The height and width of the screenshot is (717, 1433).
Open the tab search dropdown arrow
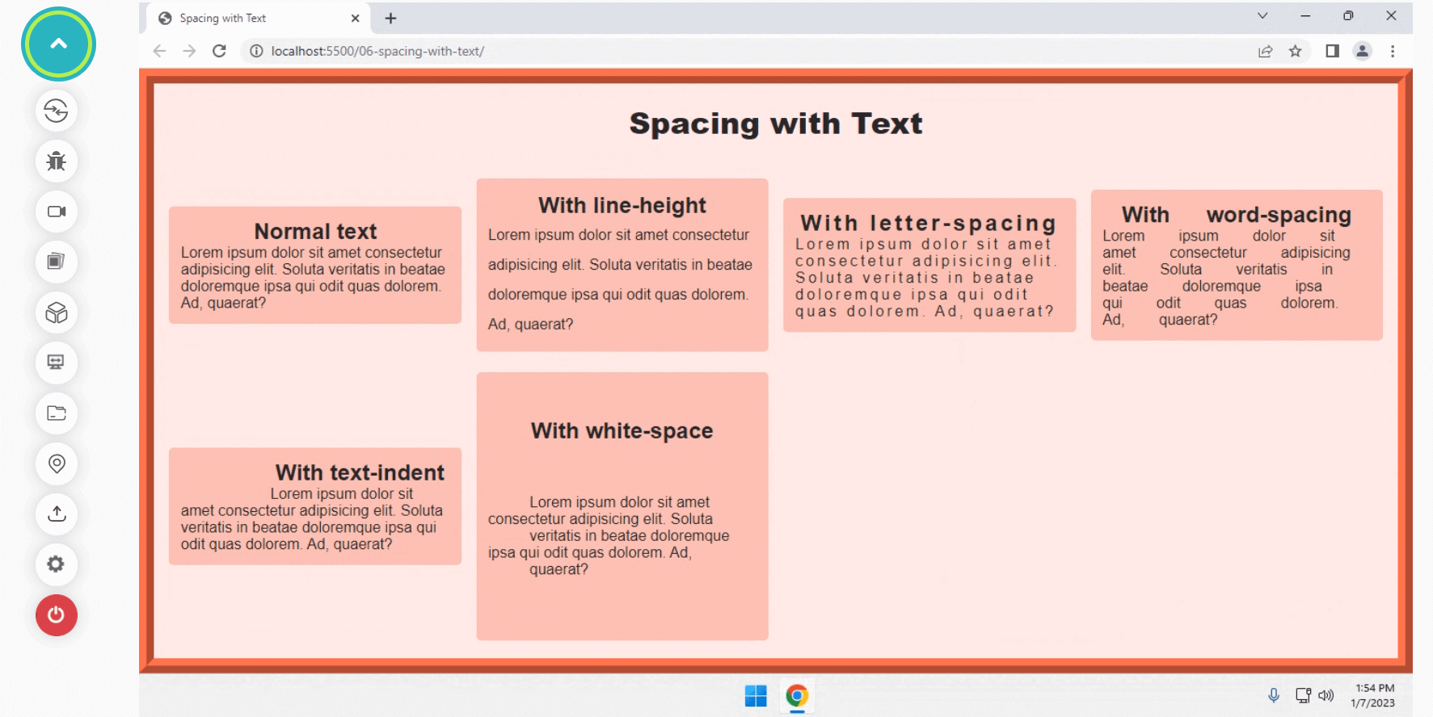[1262, 15]
